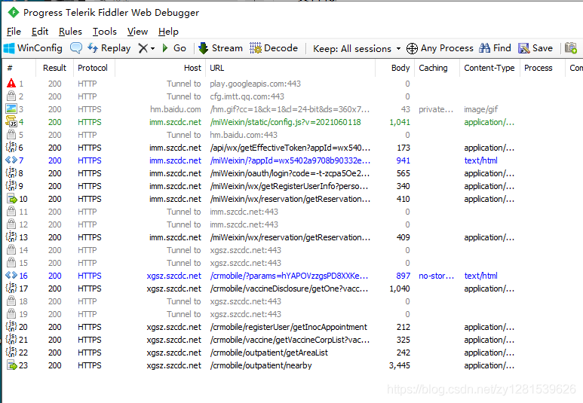Select the /crmobile/outpatient/nearby URL

click(x=261, y=365)
